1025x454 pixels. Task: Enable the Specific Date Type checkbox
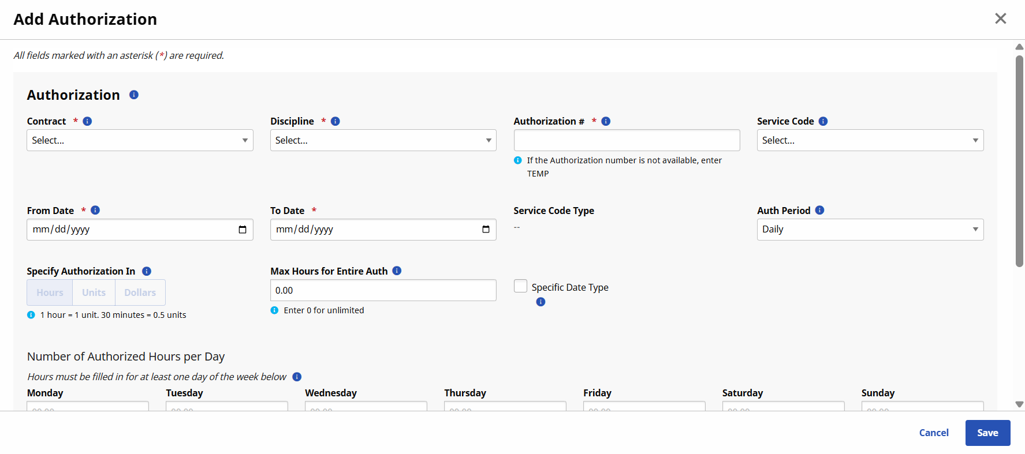coord(520,286)
